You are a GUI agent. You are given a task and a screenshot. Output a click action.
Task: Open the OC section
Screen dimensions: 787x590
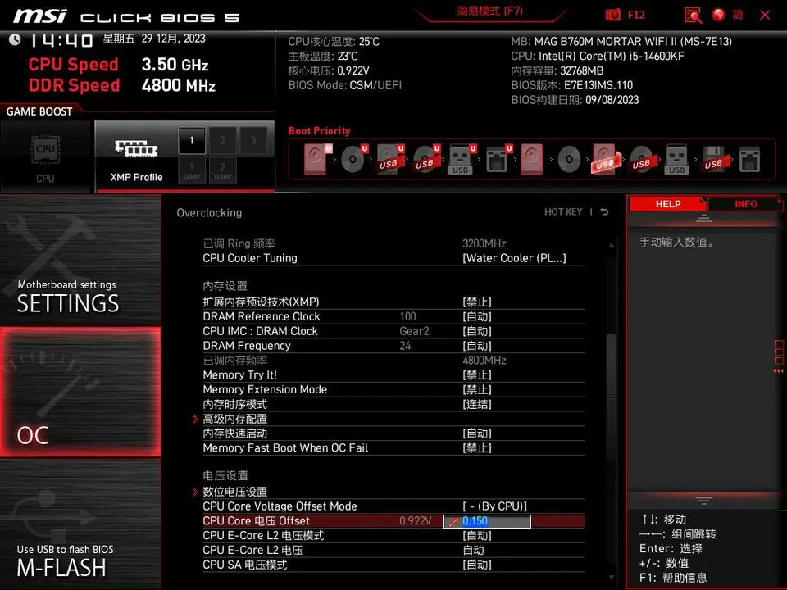click(80, 392)
